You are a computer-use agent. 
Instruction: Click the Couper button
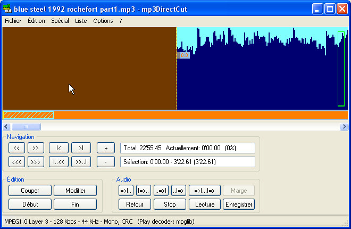[30, 190]
